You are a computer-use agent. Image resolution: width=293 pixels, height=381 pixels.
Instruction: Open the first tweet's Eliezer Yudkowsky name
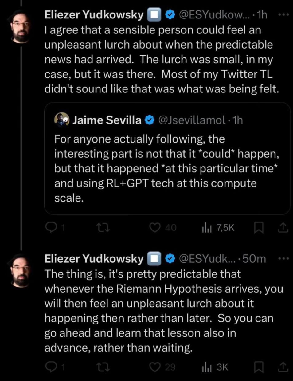94,15
